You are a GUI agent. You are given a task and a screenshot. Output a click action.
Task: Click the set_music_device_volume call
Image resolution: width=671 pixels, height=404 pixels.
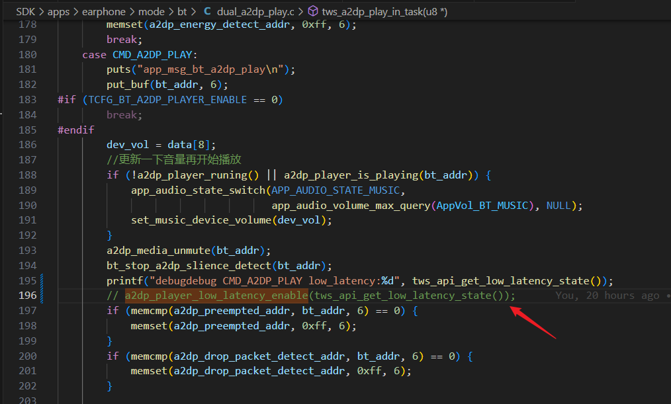pyautogui.click(x=201, y=220)
